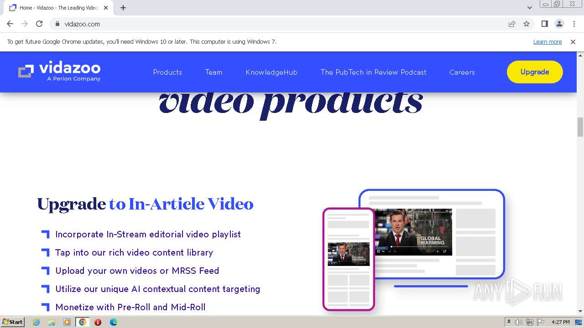
Task: Close the Vidazoo browser tab
Action: click(106, 8)
